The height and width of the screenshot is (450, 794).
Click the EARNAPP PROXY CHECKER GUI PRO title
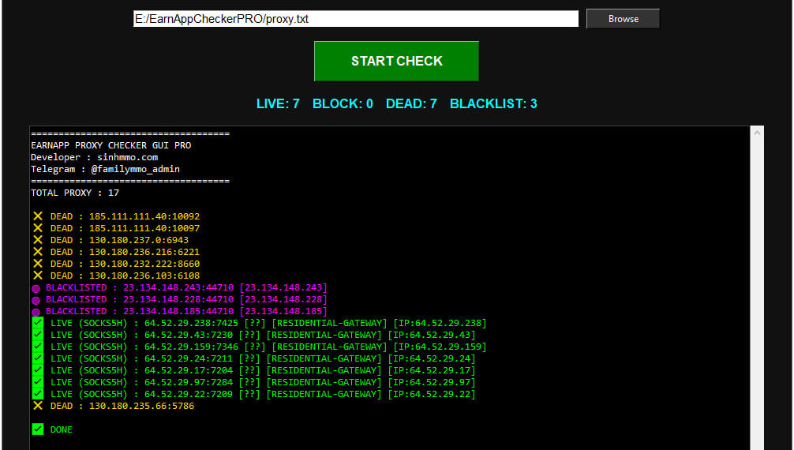(111, 145)
